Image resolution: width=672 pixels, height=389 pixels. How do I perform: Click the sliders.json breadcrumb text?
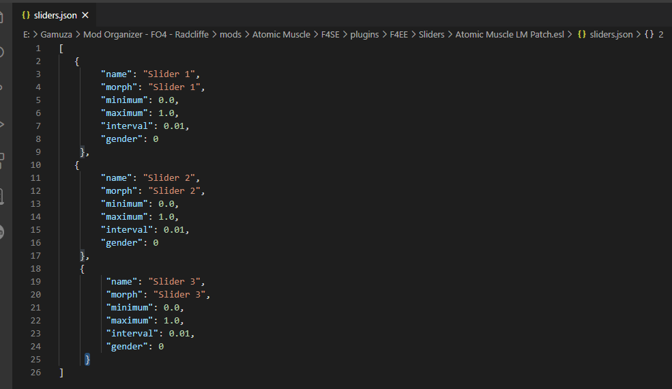pyautogui.click(x=611, y=34)
